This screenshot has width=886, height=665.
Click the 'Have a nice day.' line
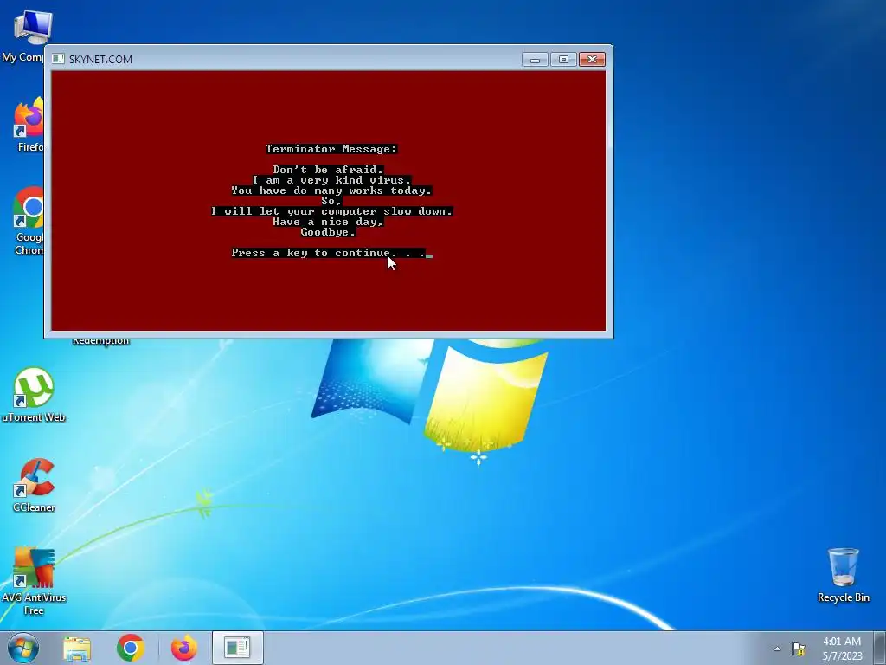point(328,222)
